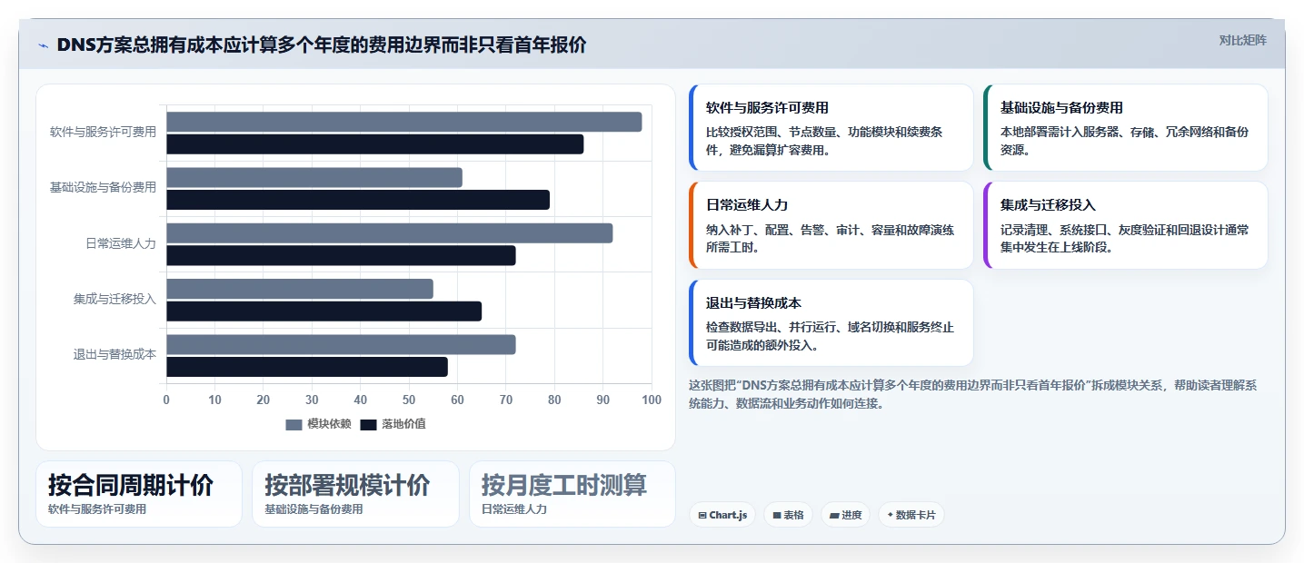This screenshot has width=1304, height=563.
Task: Click the 表格 chip
Action: 788,515
